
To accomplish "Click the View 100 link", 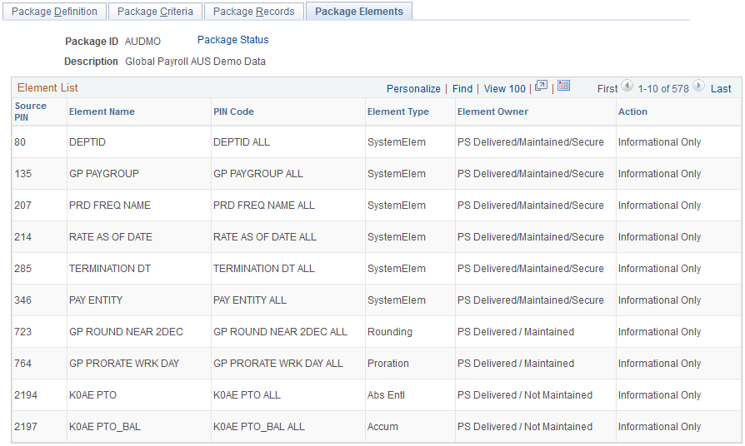I will point(505,89).
